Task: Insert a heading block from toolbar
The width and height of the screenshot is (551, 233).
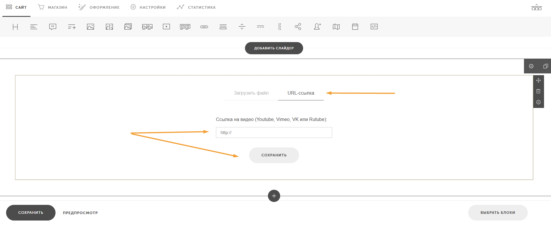Action: [15, 27]
